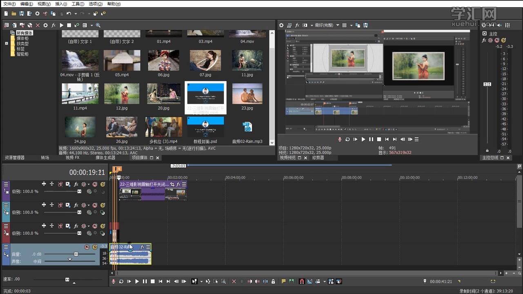The image size is (523, 294).
Task: Expand the 按类型 tree node
Action: tap(7, 43)
